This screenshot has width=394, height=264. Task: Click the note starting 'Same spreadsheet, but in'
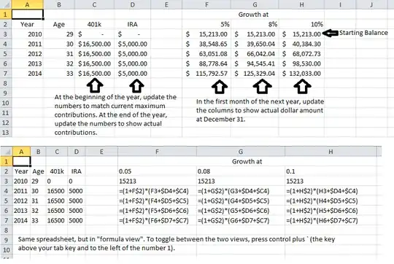point(177,244)
